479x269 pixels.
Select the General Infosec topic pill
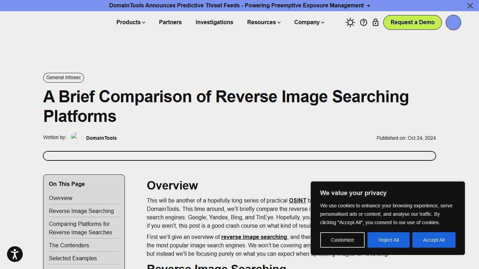click(x=63, y=77)
